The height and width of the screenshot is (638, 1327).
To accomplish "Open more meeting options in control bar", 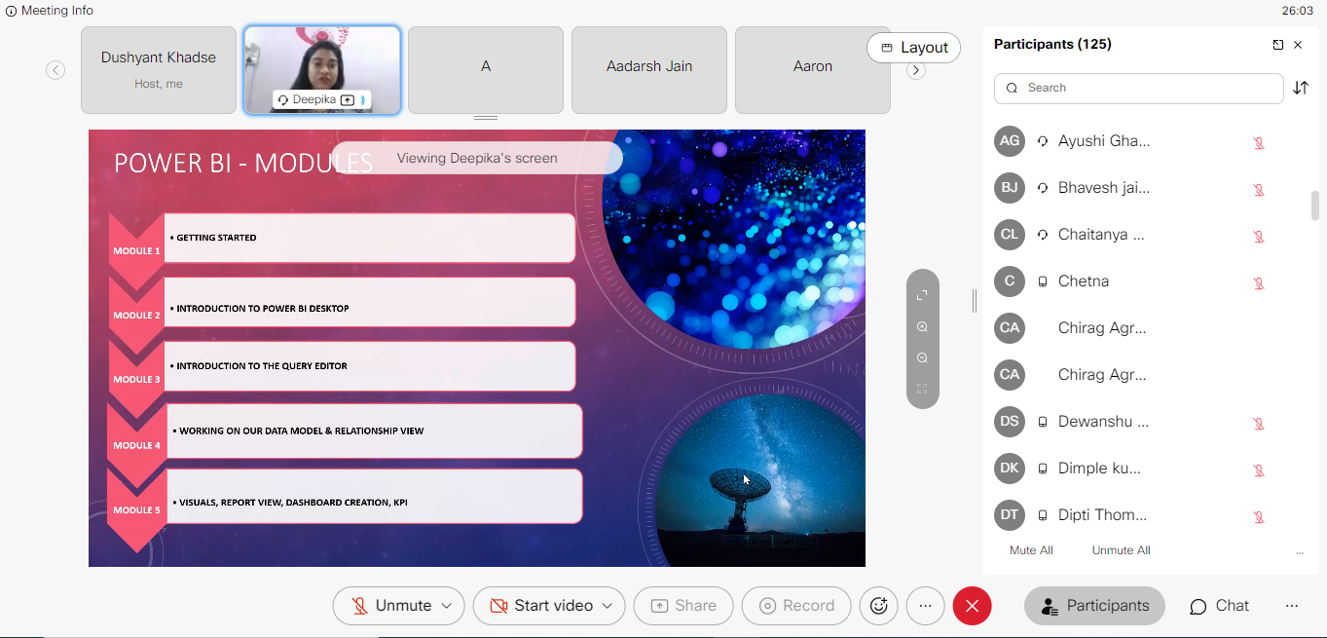I will point(926,606).
